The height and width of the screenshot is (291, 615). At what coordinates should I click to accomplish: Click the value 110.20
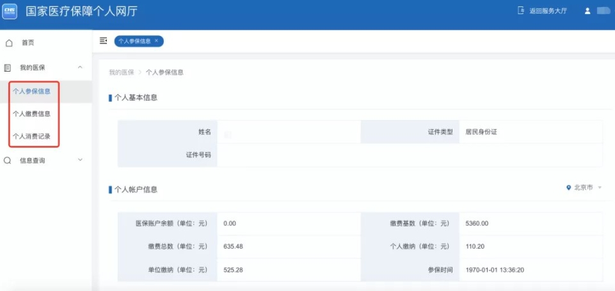(475, 247)
